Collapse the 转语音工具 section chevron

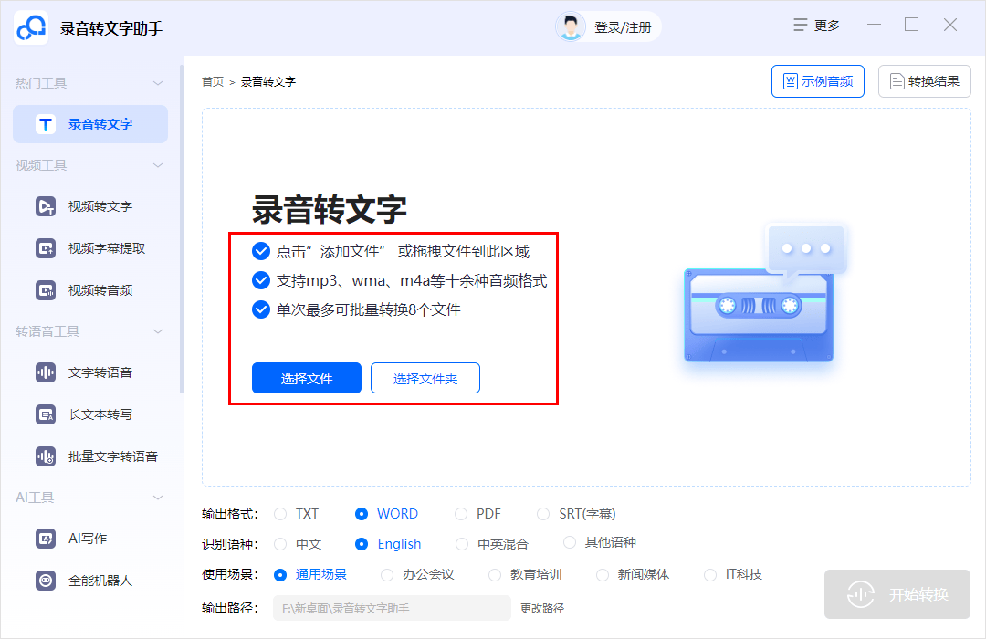pos(158,331)
